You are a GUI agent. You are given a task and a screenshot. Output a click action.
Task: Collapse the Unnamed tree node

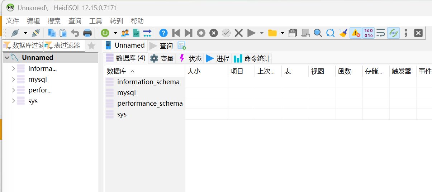click(x=7, y=58)
